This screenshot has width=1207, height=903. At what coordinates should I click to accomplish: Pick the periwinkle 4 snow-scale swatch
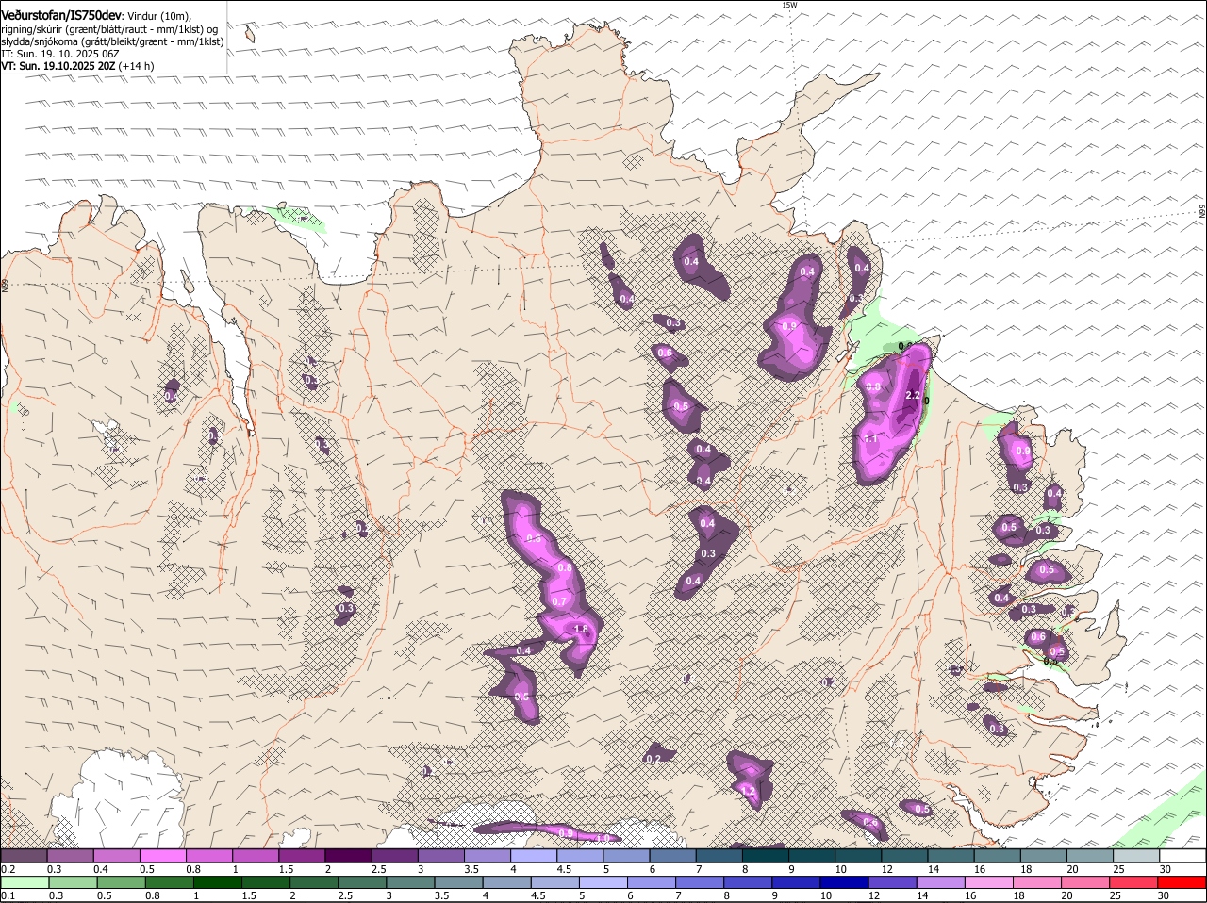point(534,856)
